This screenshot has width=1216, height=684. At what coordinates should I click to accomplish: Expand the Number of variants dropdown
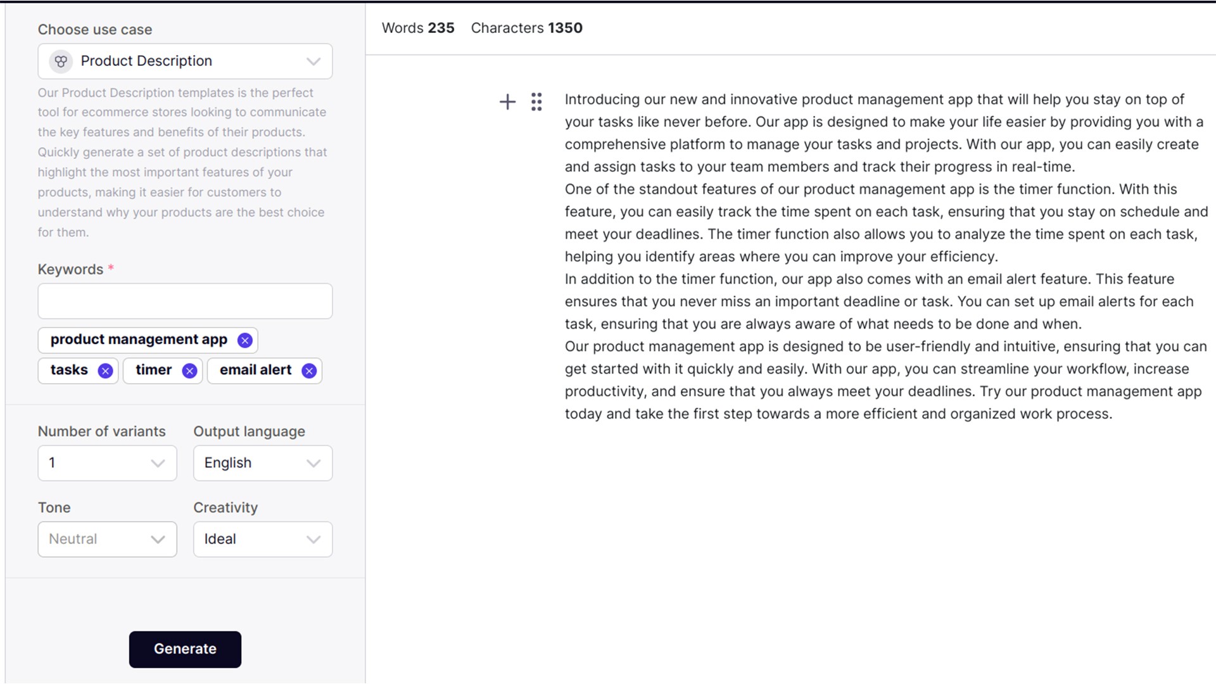[107, 463]
